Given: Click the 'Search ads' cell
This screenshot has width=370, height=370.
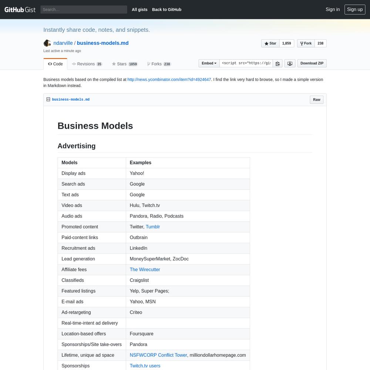Looking at the screenshot, I should pyautogui.click(x=92, y=184).
